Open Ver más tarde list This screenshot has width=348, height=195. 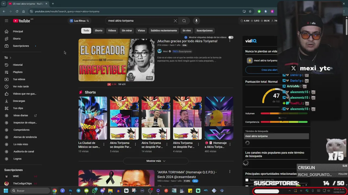(x=21, y=86)
